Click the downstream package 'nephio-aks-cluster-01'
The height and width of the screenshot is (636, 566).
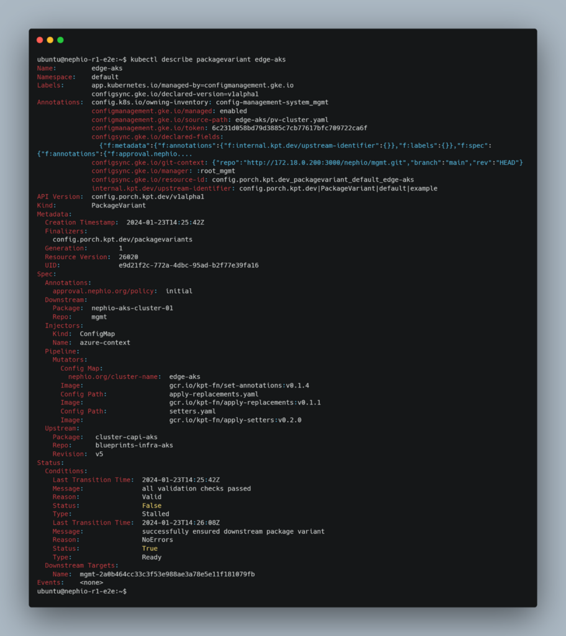tap(132, 308)
